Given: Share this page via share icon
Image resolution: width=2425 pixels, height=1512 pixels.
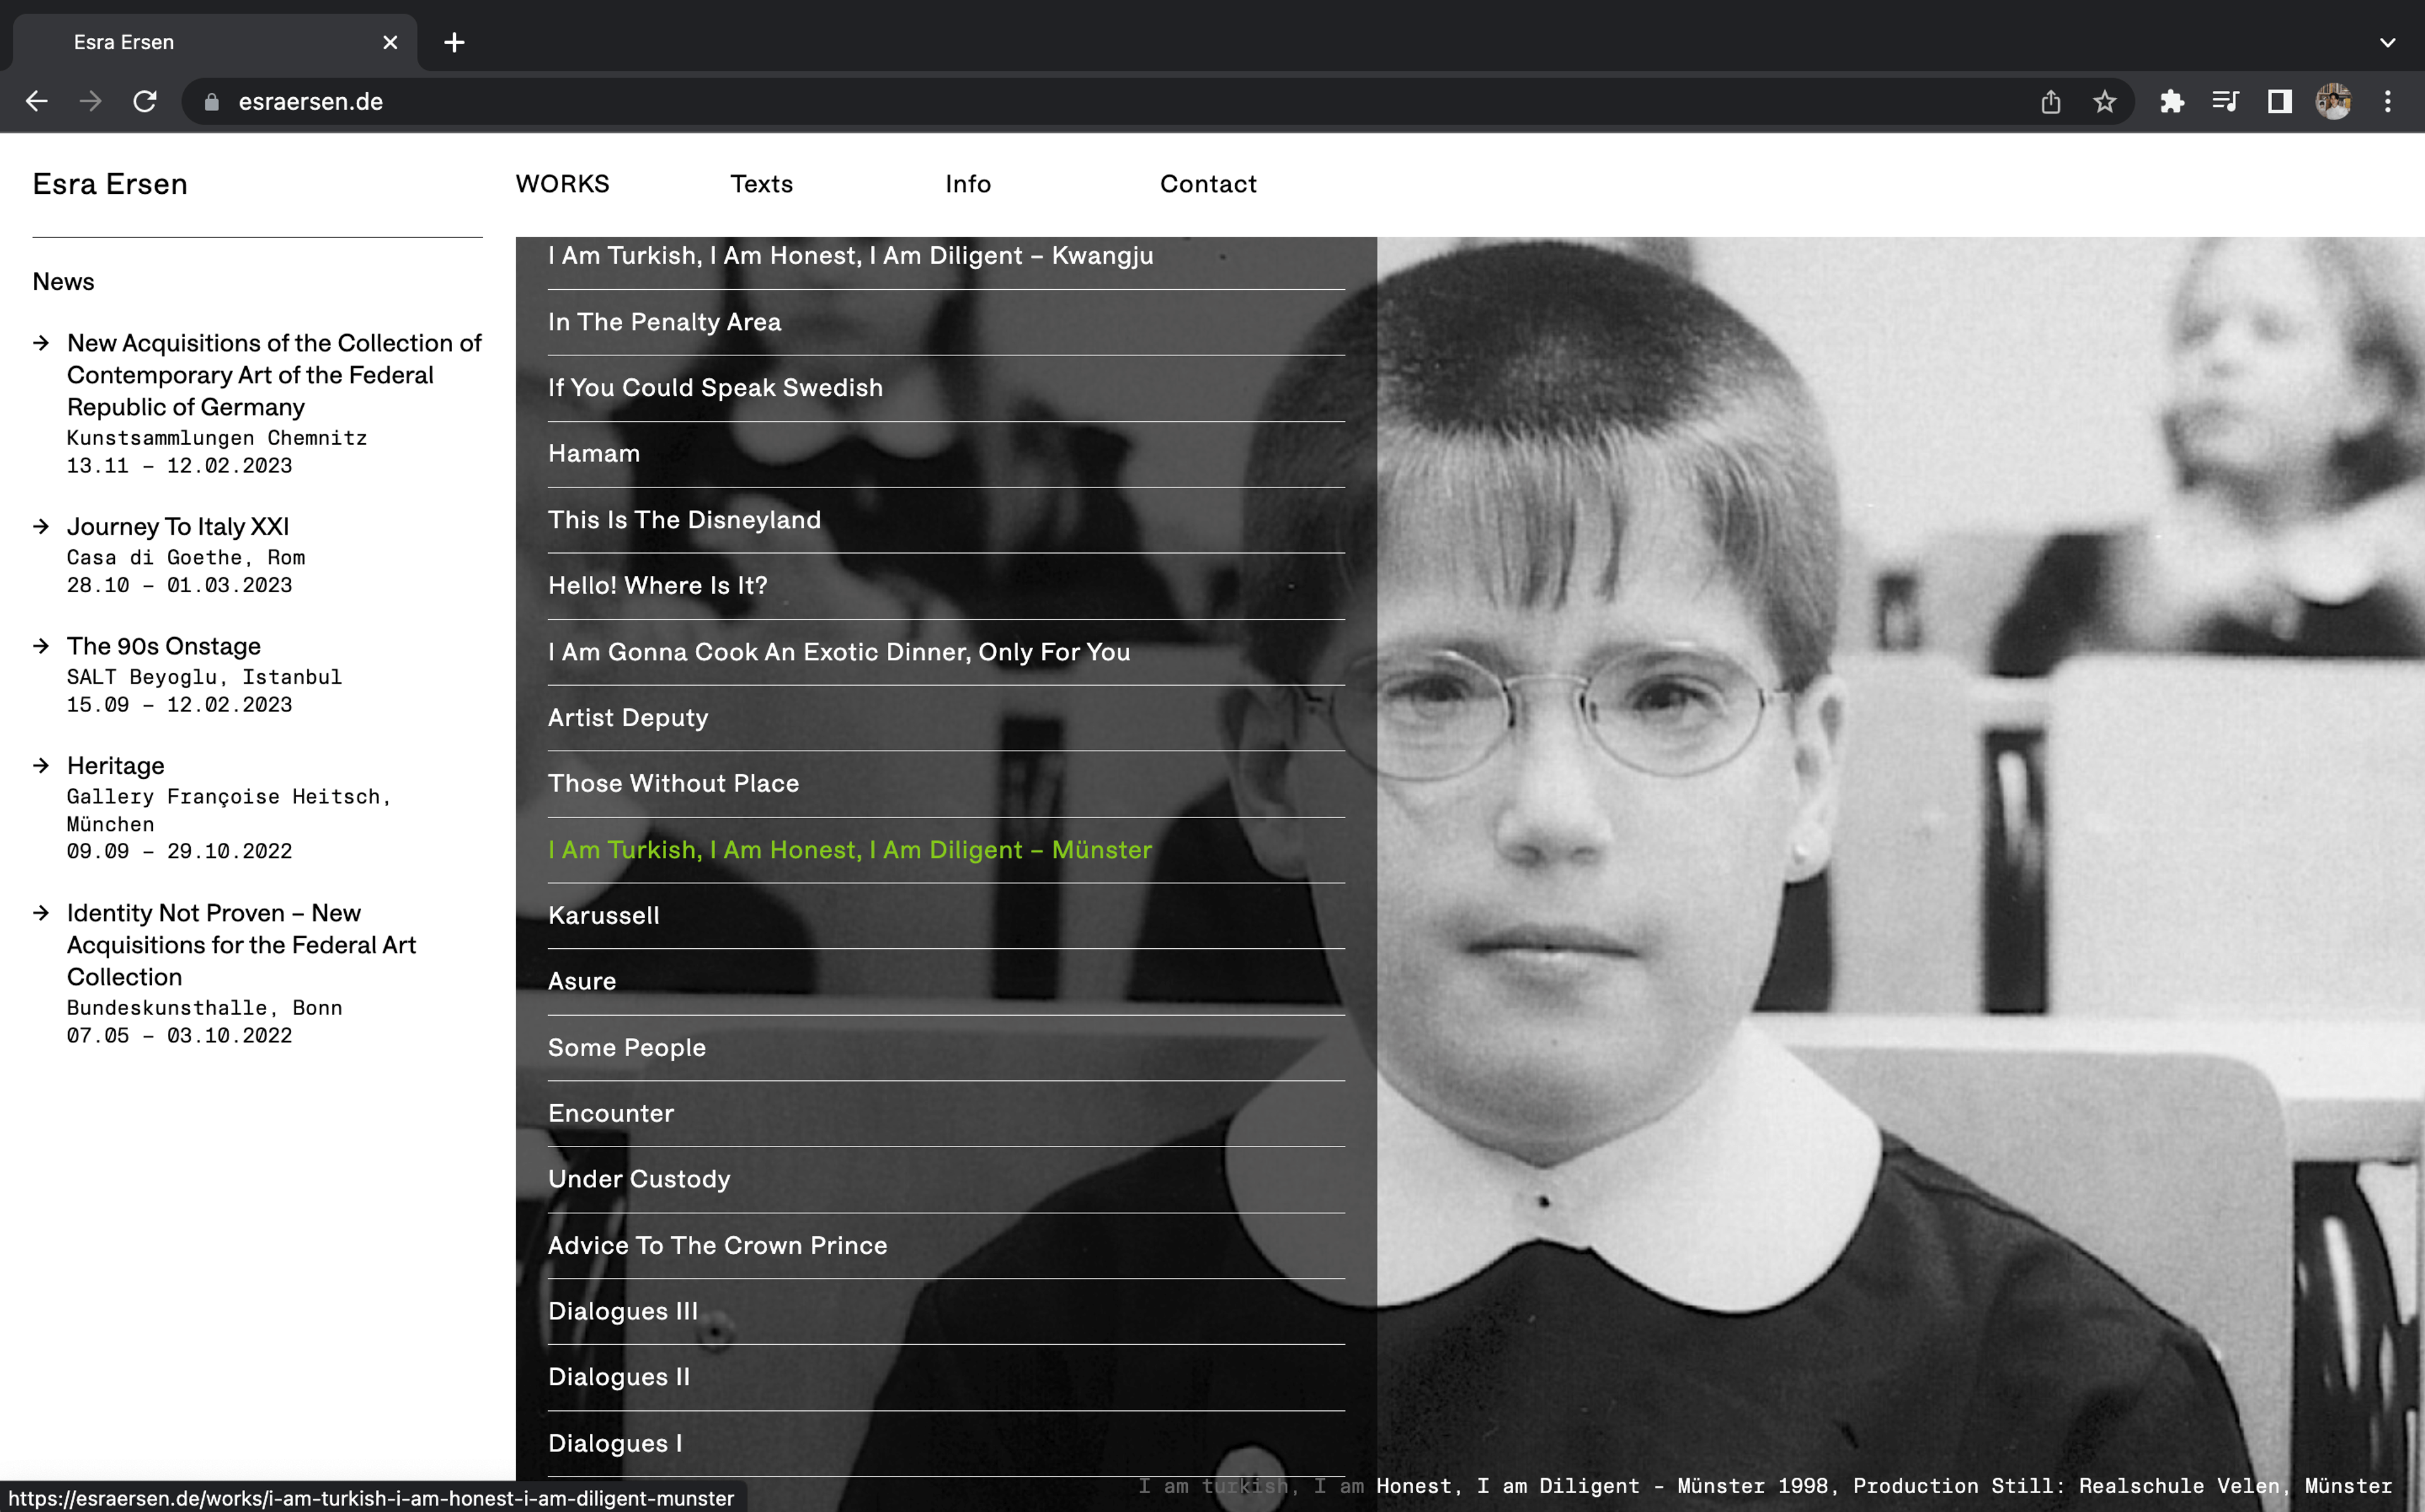Looking at the screenshot, I should (x=2051, y=101).
